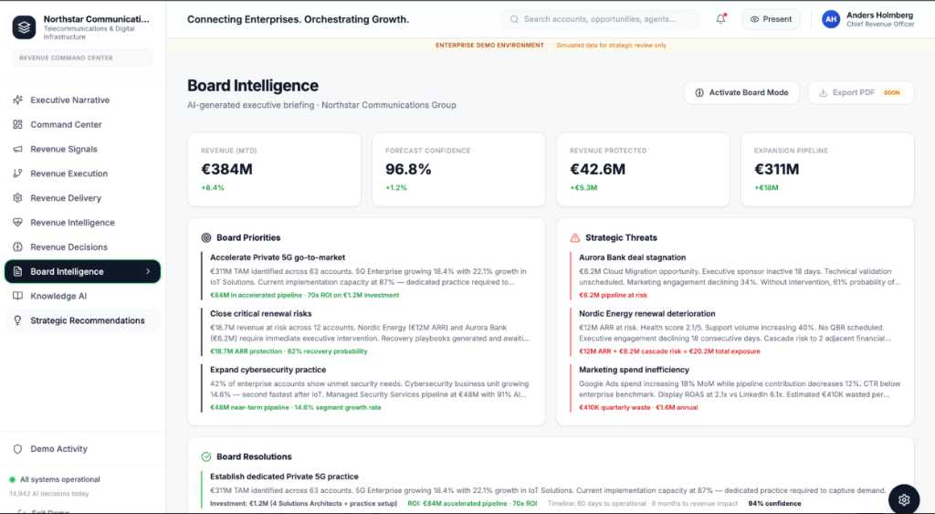Viewport: 935px width, 514px height.
Task: Click the SOON badge on Export PDF
Action: click(x=892, y=92)
